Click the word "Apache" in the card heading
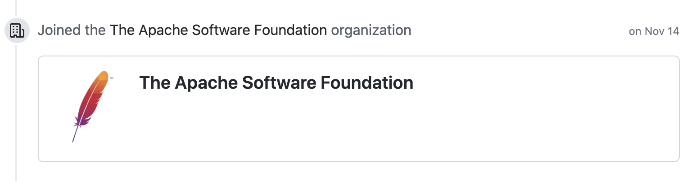The image size is (696, 181). (206, 83)
